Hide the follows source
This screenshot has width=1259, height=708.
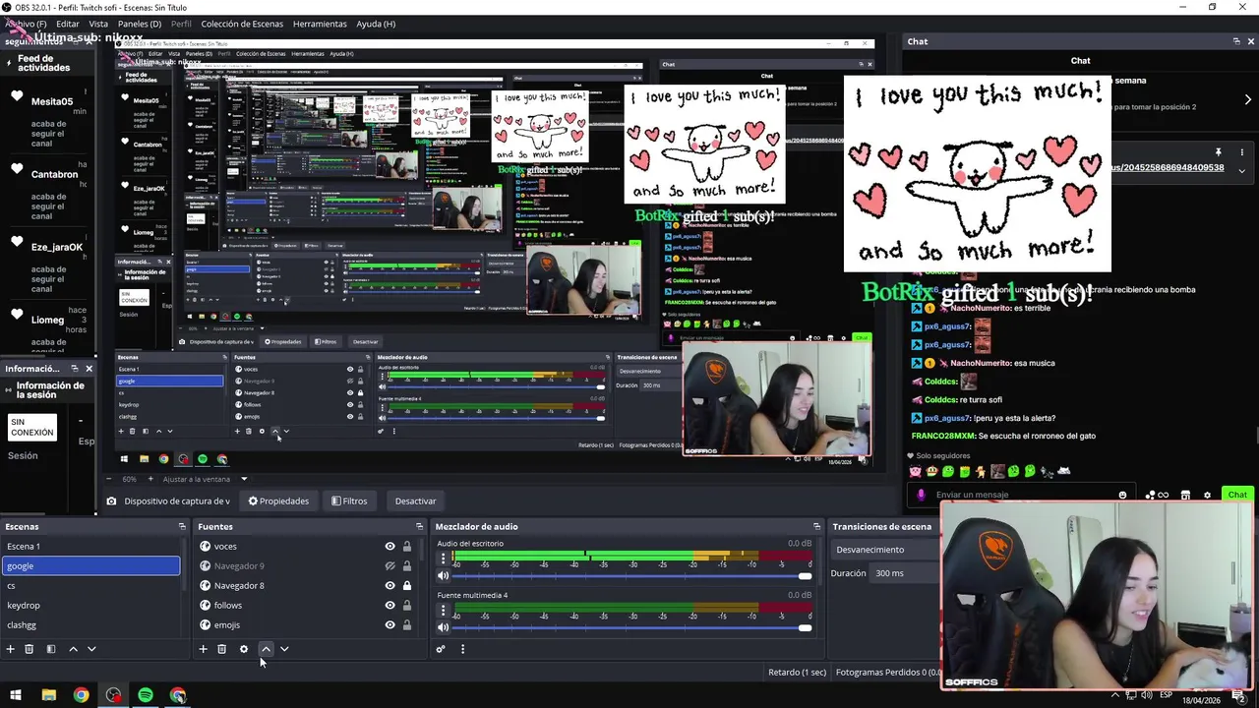(x=390, y=605)
